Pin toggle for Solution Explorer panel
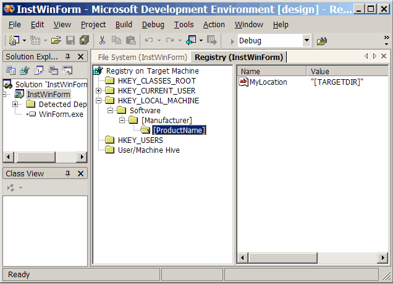The image size is (393, 284). (68, 56)
